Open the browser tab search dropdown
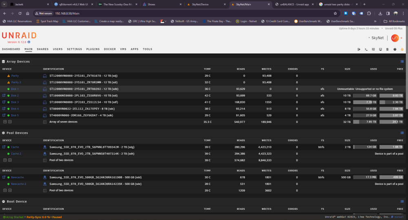 click(x=4, y=4)
